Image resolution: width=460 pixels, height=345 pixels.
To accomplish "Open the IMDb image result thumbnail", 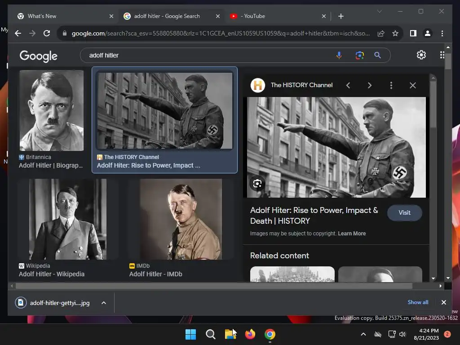I will [181, 219].
